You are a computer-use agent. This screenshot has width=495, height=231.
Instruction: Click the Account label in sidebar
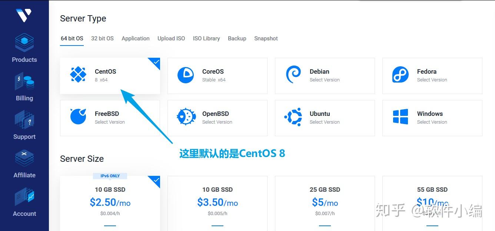tap(24, 214)
